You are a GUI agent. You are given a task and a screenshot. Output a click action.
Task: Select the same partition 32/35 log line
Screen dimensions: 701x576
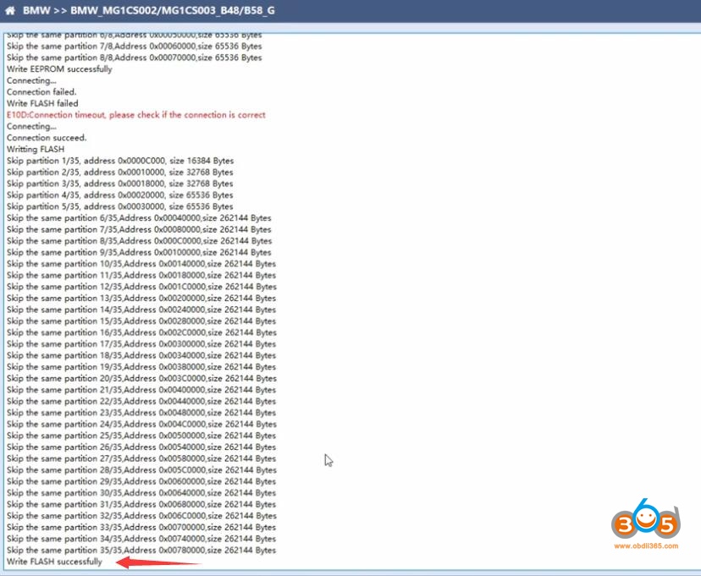[x=141, y=516]
